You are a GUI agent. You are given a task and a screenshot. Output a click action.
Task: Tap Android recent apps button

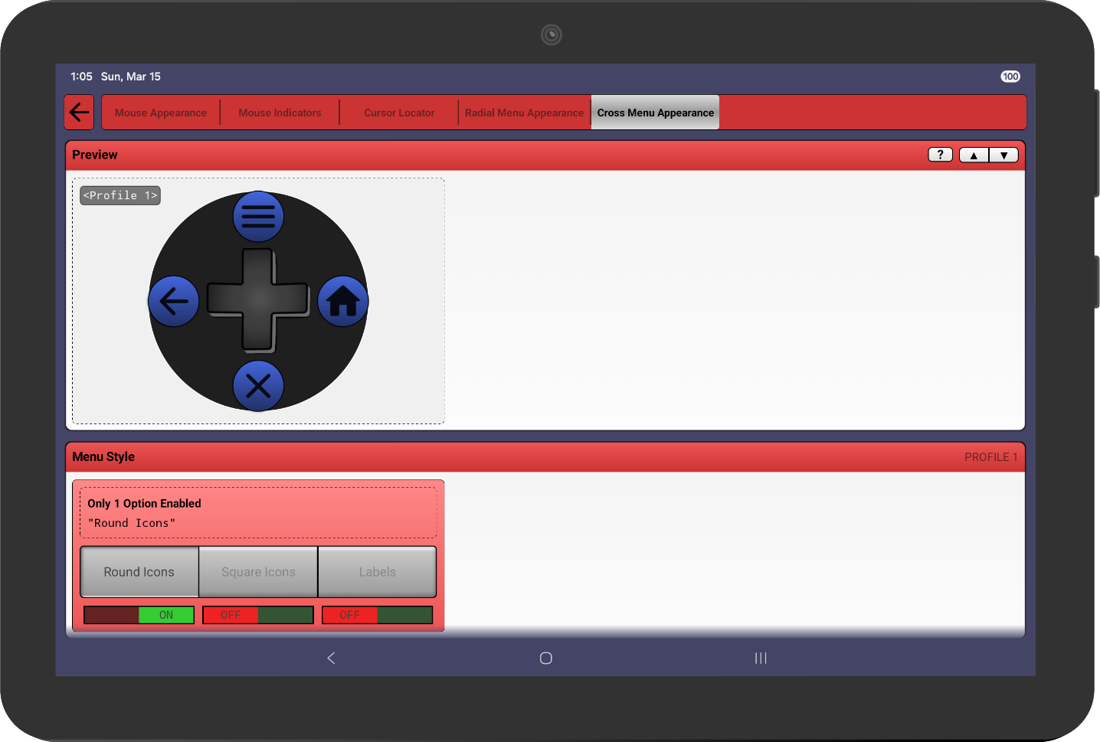(x=760, y=658)
